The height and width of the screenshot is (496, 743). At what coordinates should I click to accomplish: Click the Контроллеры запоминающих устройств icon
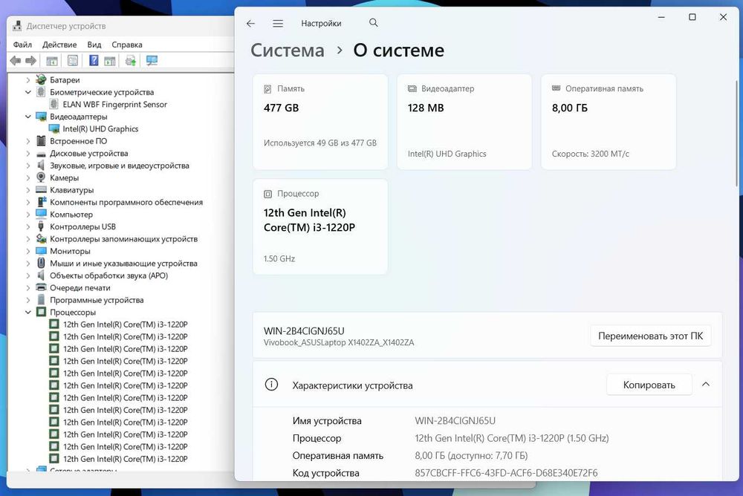41,239
